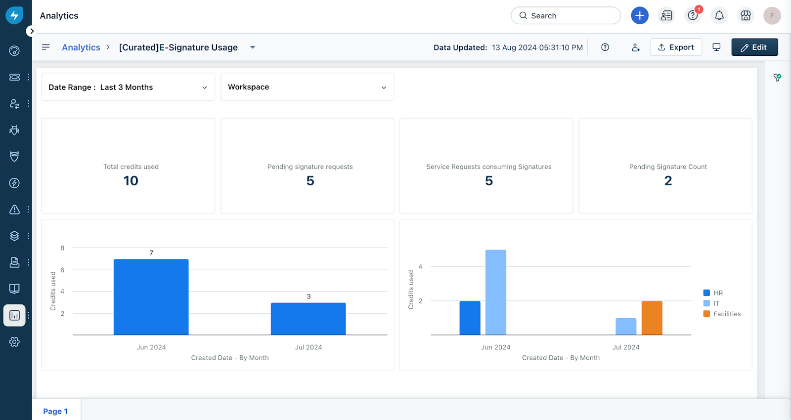Open the hamburger menu beside Analytics

(46, 47)
